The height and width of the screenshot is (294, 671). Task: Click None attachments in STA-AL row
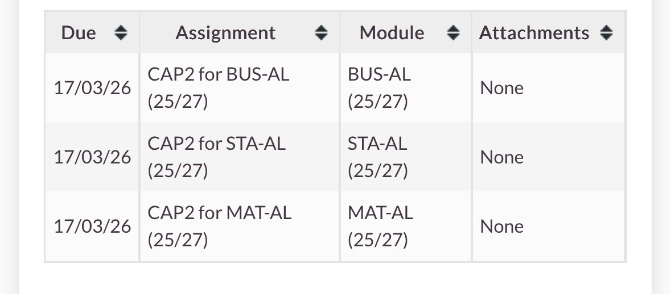coord(501,158)
